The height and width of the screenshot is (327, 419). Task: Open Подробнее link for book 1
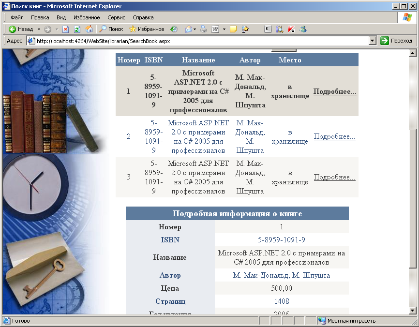(x=335, y=91)
